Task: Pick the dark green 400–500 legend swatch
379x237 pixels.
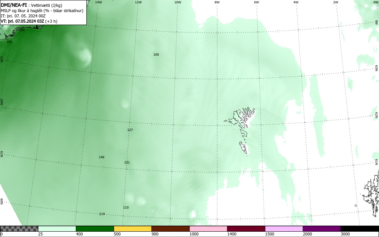Action: (95, 229)
